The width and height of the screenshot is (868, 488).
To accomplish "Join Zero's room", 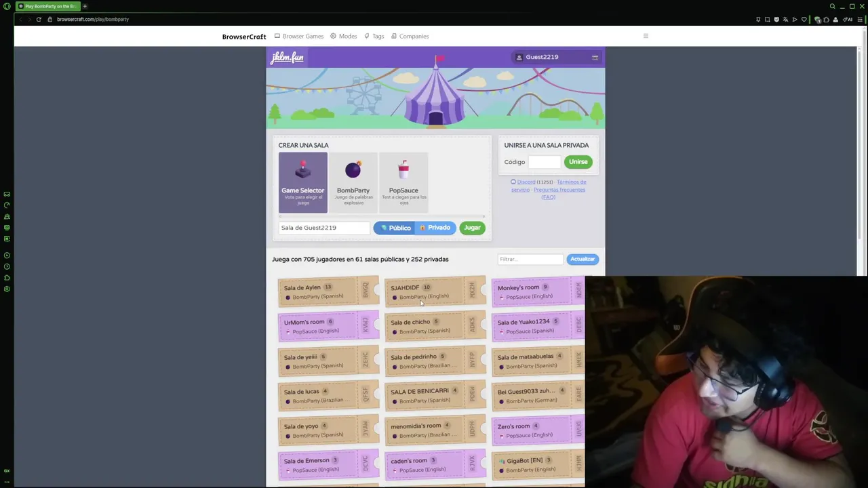I will coord(538,430).
